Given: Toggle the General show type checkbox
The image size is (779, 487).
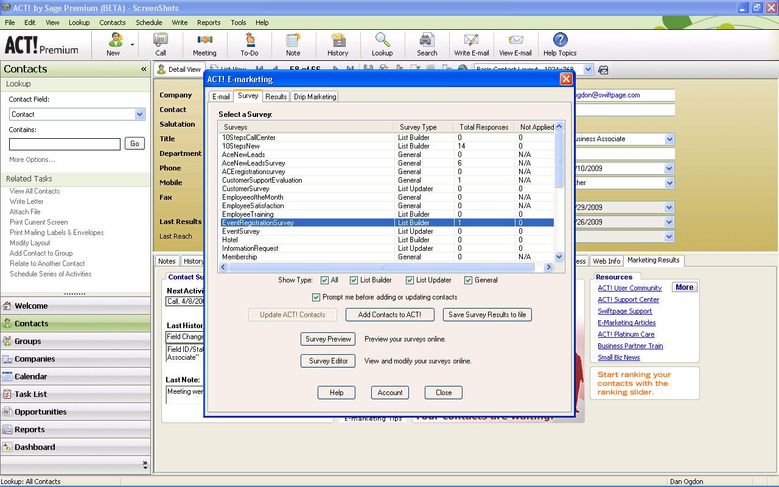Looking at the screenshot, I should click(468, 280).
